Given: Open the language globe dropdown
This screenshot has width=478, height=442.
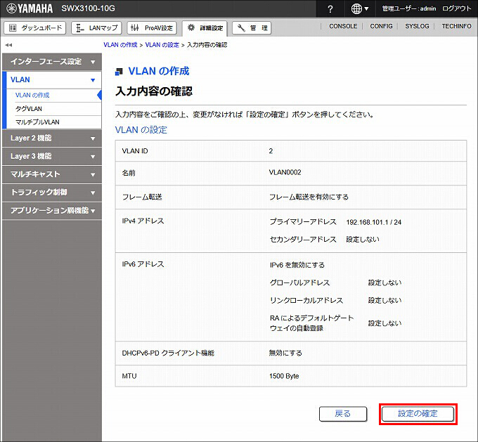Looking at the screenshot, I should pos(360,9).
